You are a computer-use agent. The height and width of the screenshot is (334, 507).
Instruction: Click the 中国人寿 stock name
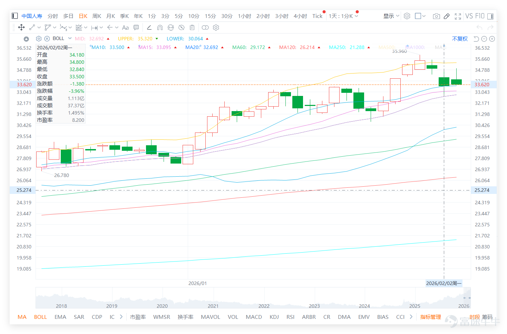(32, 16)
